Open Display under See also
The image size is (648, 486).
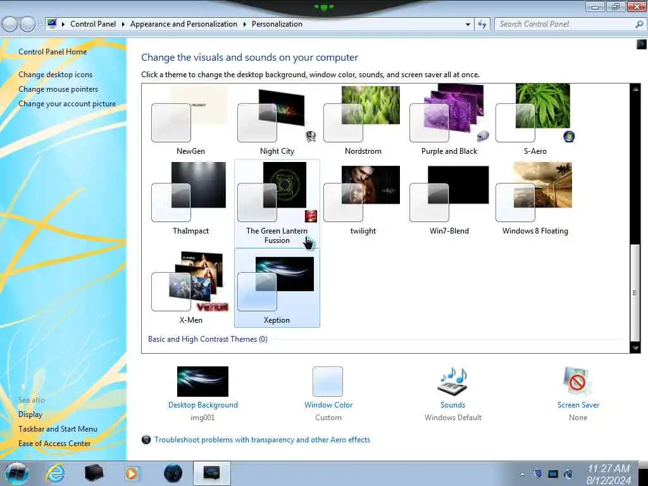coord(30,414)
